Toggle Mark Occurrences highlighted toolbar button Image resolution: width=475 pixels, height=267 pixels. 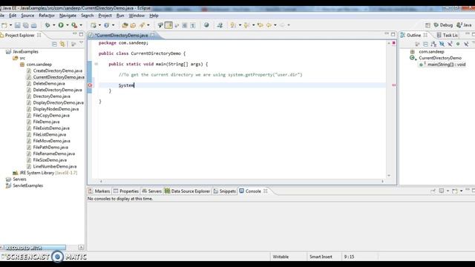(x=168, y=25)
